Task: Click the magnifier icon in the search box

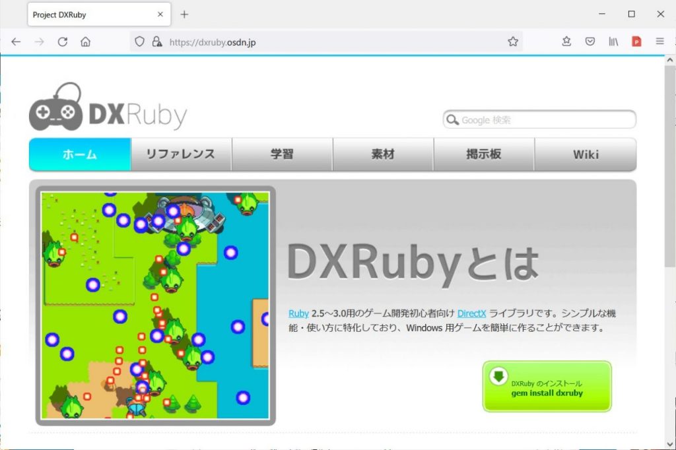Action: (x=453, y=119)
